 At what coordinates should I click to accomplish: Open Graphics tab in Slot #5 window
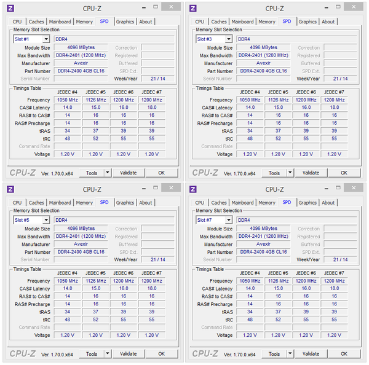click(125, 203)
